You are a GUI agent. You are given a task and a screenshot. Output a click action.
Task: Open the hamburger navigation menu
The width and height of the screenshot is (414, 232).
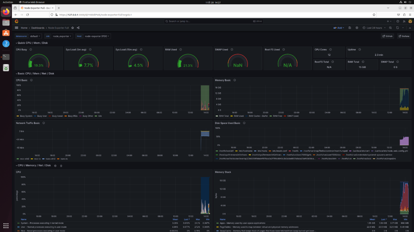(17, 28)
